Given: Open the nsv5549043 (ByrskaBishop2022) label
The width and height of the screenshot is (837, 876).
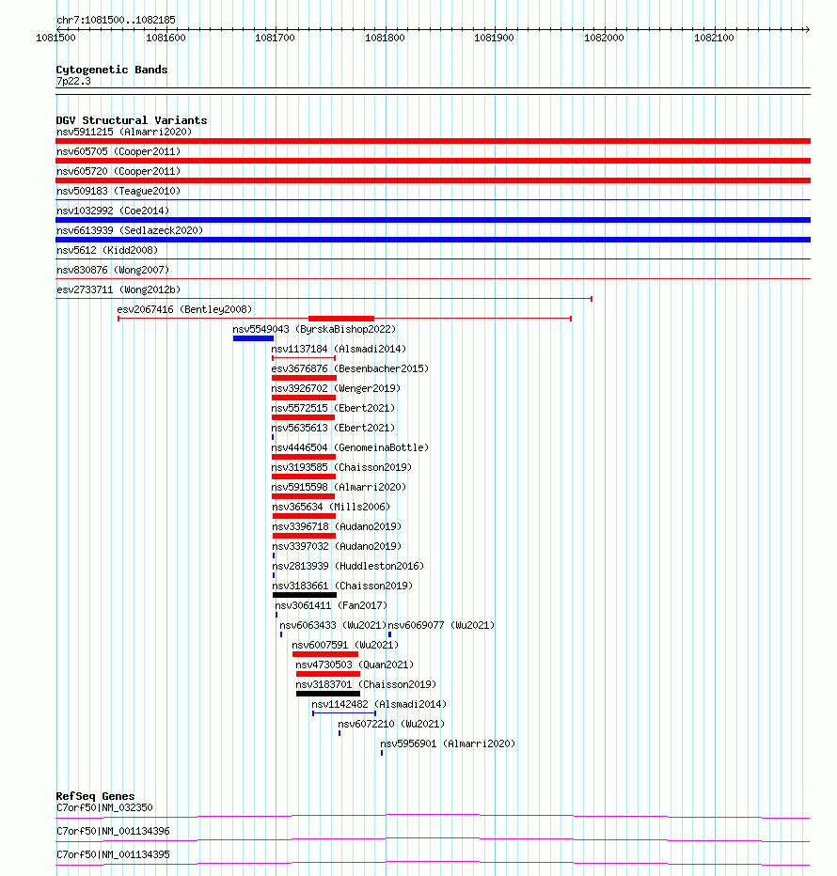Looking at the screenshot, I should [314, 330].
